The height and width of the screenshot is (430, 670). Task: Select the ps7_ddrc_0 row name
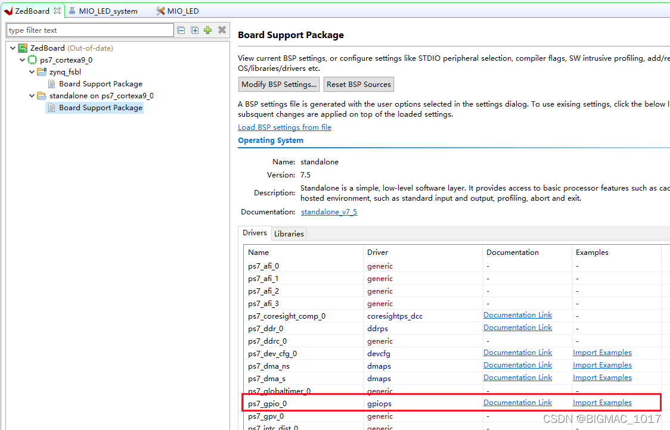coord(268,341)
